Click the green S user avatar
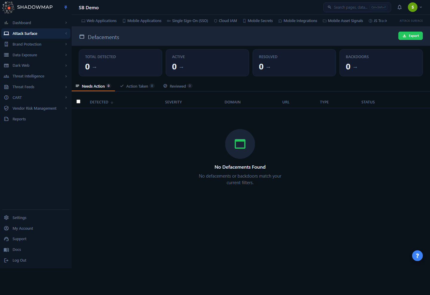 pyautogui.click(x=413, y=7)
